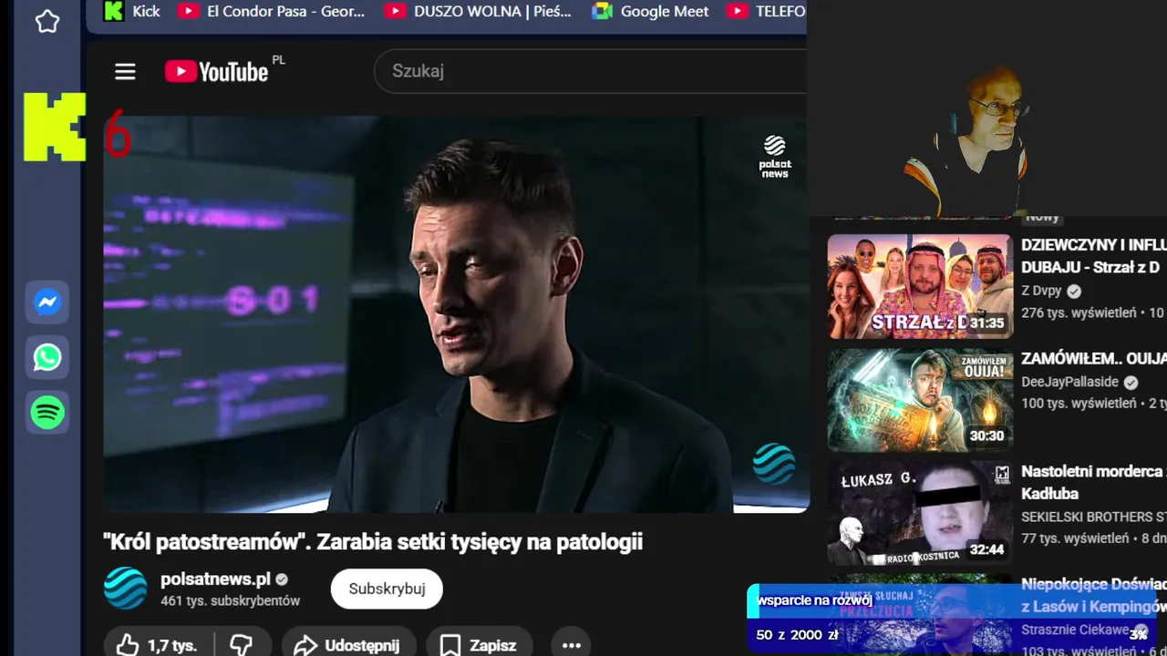Click the Udostępnij share button
This screenshot has height=656, width=1167.
coord(348,645)
